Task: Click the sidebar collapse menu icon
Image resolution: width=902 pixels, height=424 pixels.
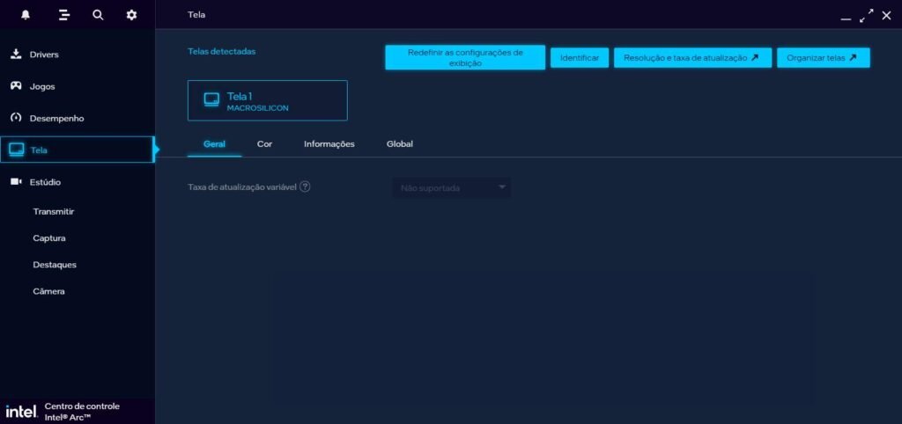Action: click(63, 15)
